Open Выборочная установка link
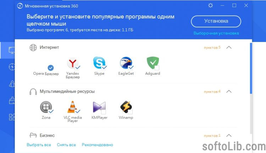Viewport: 266px width, 153px height. pyautogui.click(x=216, y=33)
